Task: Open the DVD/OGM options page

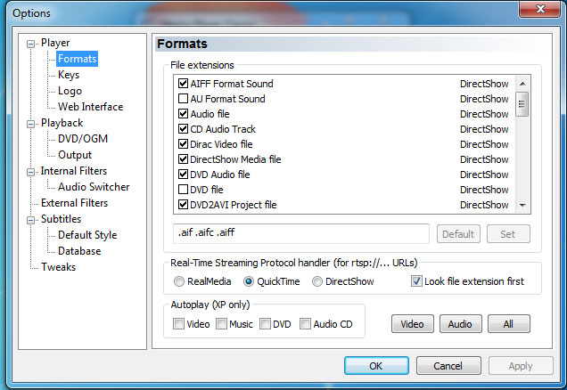Action: pyautogui.click(x=83, y=139)
